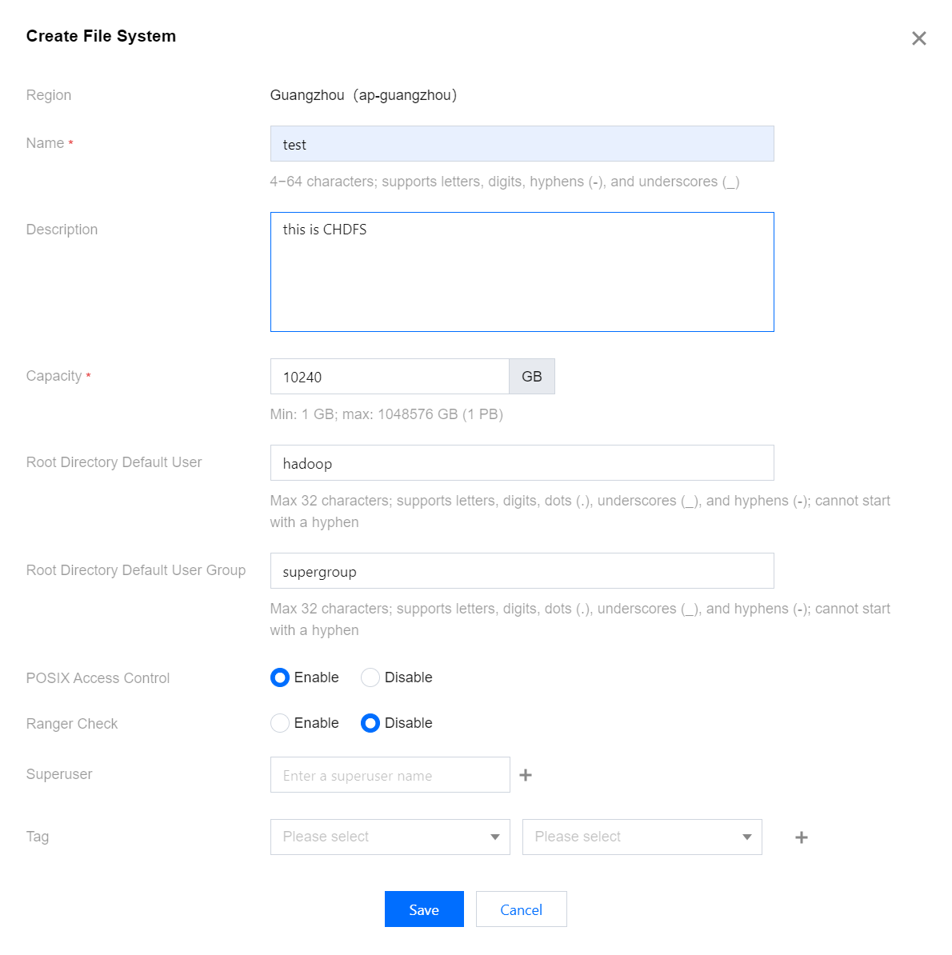Click the Name input field
This screenshot has height=955, width=952.
click(x=522, y=144)
